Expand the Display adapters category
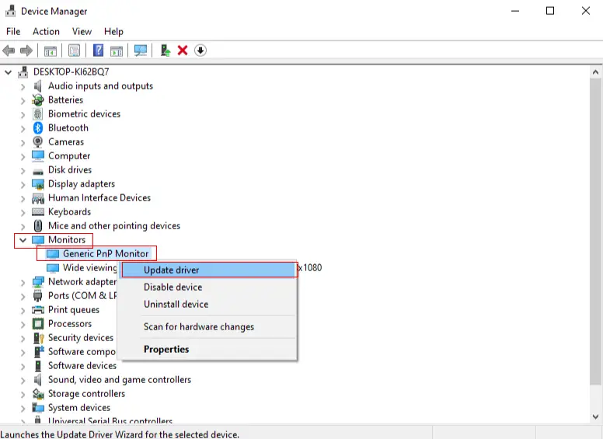 23,184
